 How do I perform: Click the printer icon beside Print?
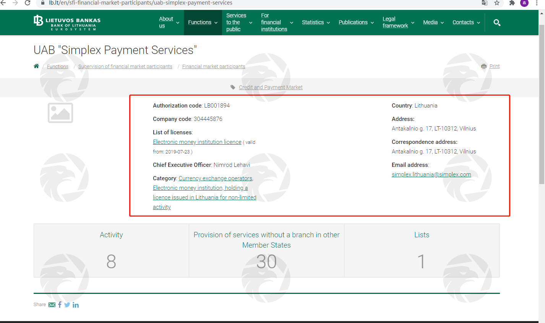point(484,66)
